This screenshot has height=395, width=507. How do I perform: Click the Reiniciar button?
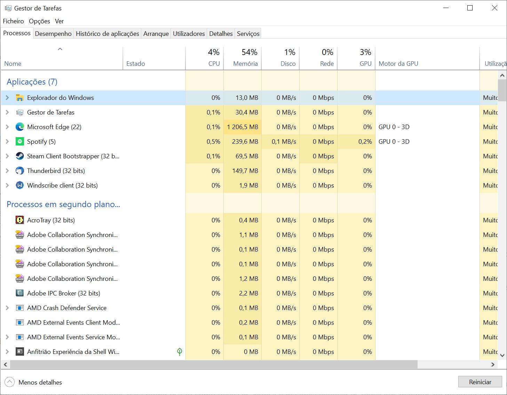pyautogui.click(x=480, y=382)
